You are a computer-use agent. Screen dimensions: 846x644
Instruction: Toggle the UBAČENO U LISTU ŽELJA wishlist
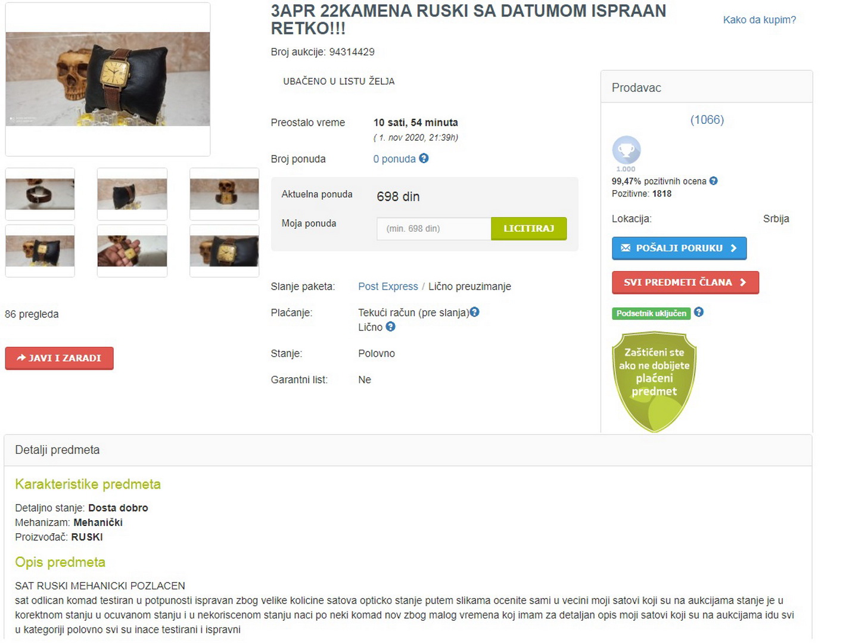[x=338, y=81]
